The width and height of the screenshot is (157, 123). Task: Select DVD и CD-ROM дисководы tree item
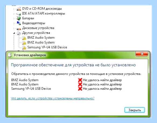(x=42, y=9)
